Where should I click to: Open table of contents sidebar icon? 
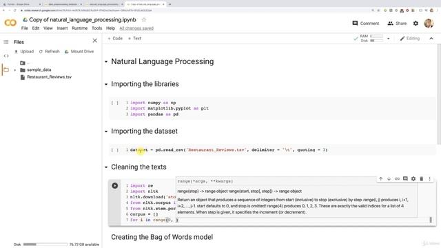click(x=6, y=42)
